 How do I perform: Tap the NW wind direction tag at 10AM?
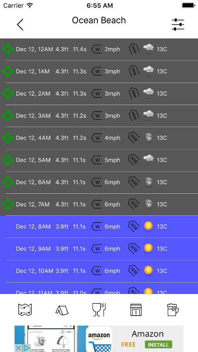tap(134, 271)
